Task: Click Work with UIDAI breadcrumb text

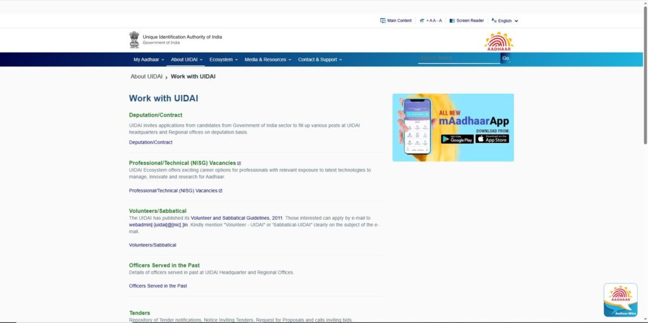Action: click(193, 77)
